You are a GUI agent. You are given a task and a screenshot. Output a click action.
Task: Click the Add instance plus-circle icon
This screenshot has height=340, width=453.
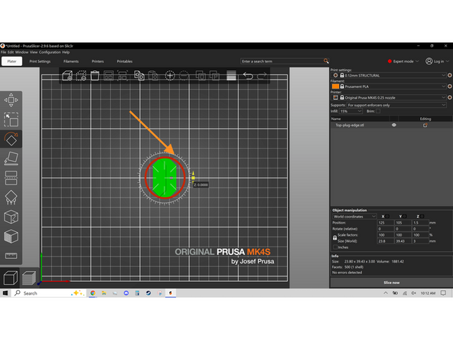(x=170, y=76)
